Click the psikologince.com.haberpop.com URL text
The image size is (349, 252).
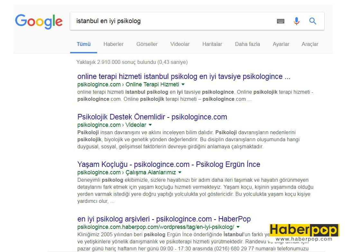[156, 227]
